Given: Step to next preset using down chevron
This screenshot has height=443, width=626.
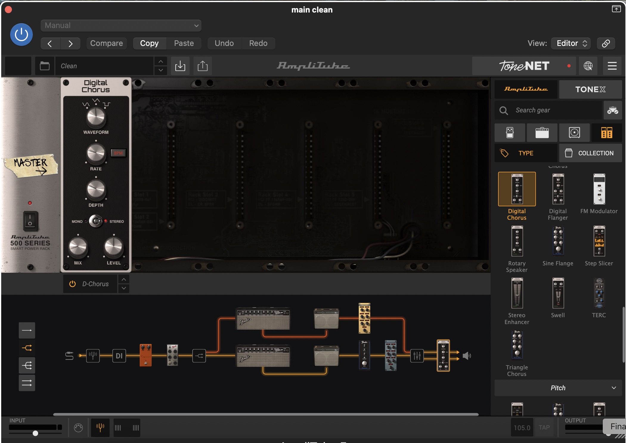Looking at the screenshot, I should pyautogui.click(x=161, y=70).
